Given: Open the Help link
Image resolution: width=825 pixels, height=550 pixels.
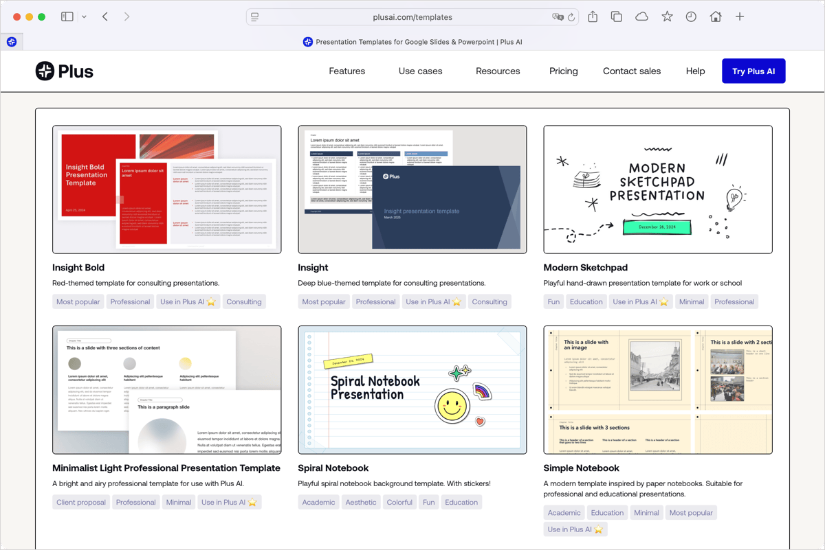Looking at the screenshot, I should pyautogui.click(x=695, y=71).
